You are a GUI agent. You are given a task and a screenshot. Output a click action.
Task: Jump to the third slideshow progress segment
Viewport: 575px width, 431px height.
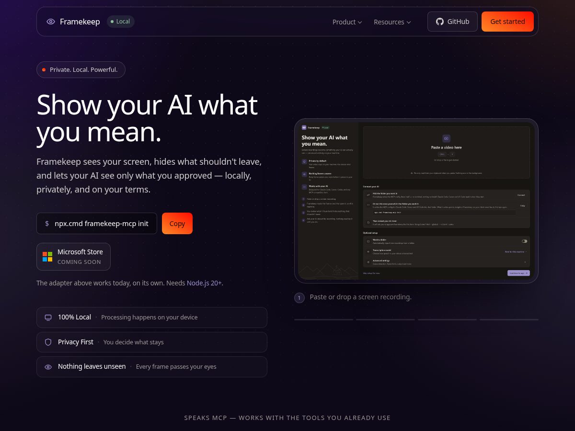[x=447, y=319]
